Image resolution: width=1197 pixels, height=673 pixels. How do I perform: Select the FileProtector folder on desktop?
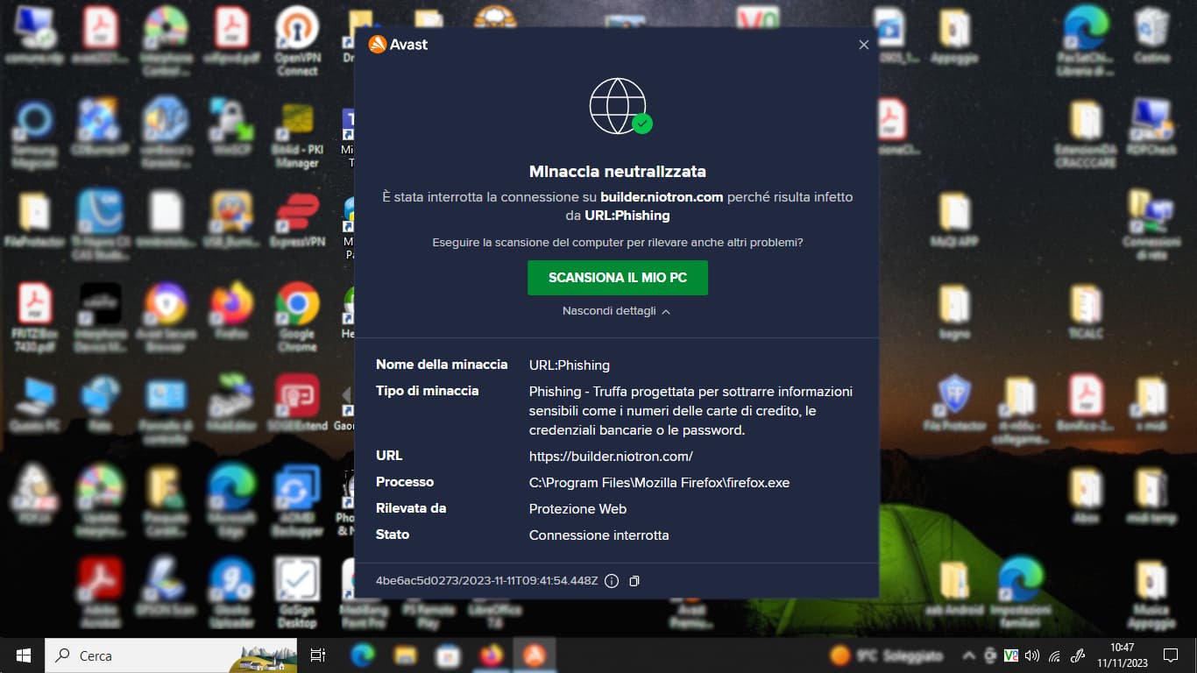pyautogui.click(x=35, y=220)
